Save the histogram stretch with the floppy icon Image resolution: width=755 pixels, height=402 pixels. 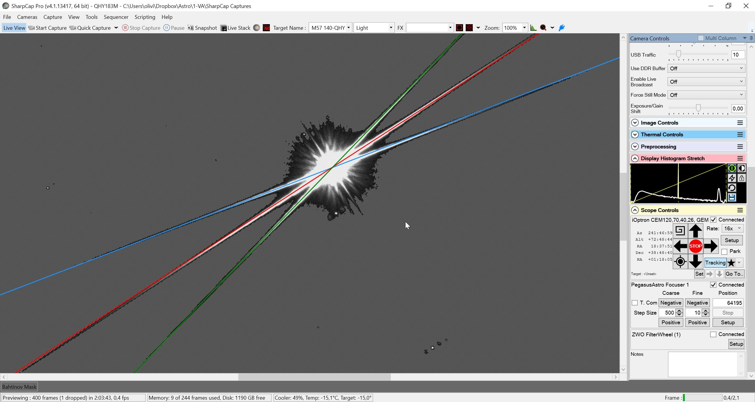[x=732, y=198]
